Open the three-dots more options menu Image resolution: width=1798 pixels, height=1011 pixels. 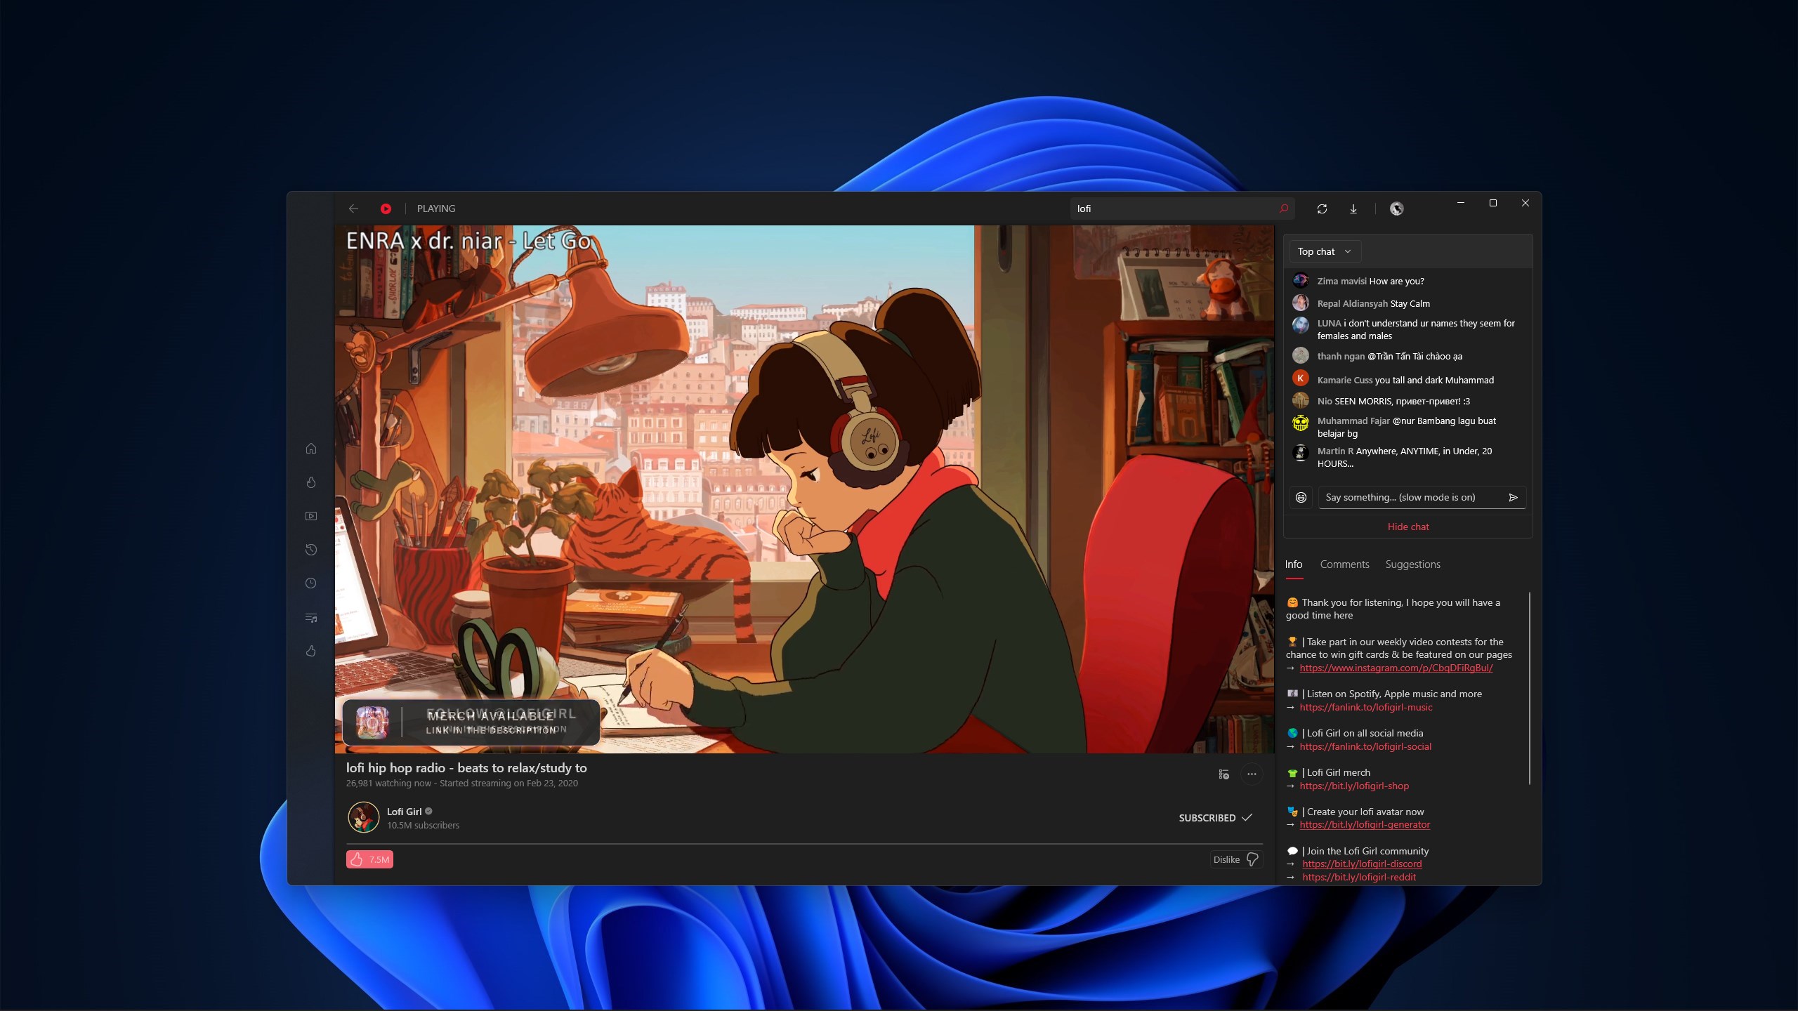click(1252, 774)
